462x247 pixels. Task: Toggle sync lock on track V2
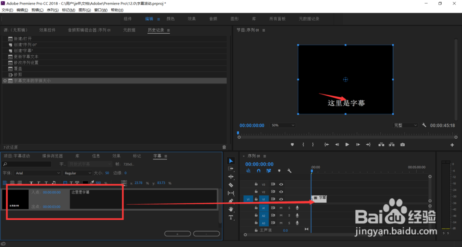tap(273, 192)
